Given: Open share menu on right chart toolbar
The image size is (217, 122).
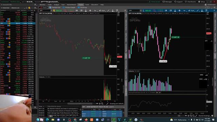Looking at the screenshot, I should pos(166,11).
